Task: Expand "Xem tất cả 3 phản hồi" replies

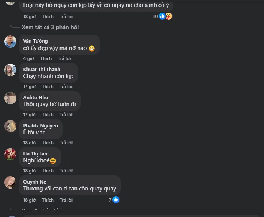Action: tap(50, 27)
